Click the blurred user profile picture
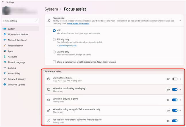The height and width of the screenshot is (127, 186). [x=6, y=10]
